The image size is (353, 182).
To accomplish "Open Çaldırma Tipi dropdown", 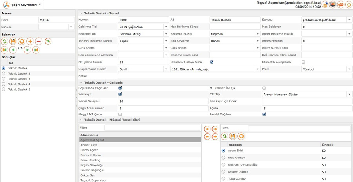I will pos(166,27).
